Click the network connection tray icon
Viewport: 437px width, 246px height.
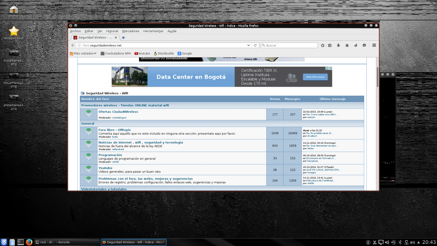coord(406,242)
